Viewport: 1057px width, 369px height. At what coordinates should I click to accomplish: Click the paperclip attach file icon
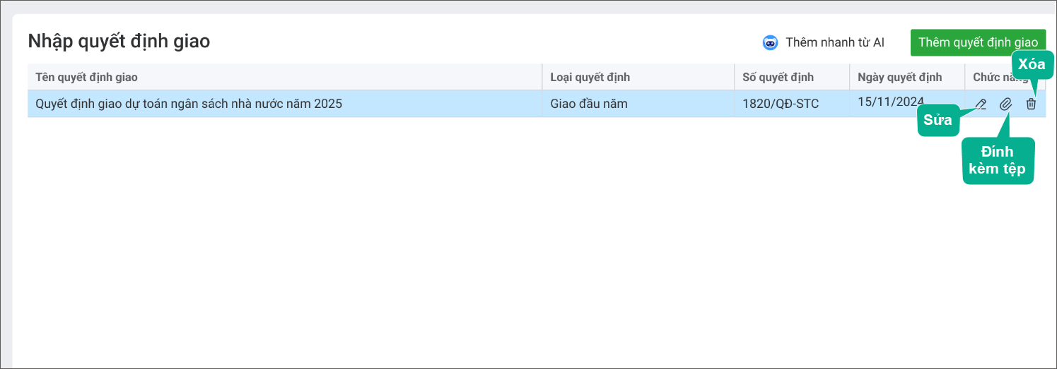pyautogui.click(x=1005, y=104)
